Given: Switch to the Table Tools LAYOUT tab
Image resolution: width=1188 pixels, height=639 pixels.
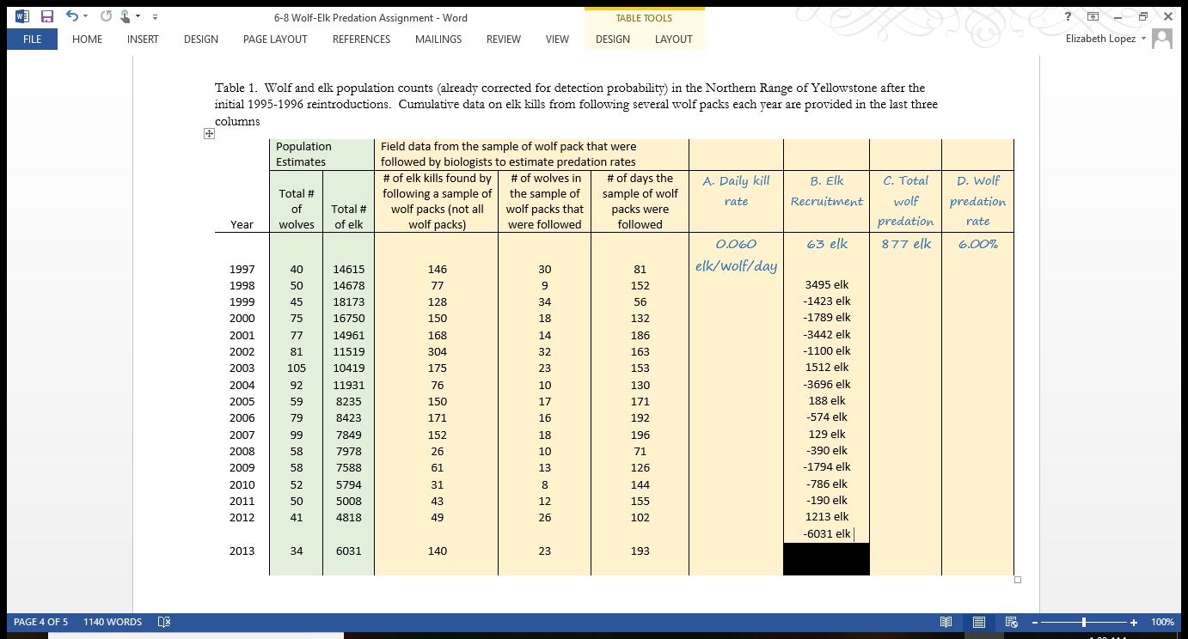Looking at the screenshot, I should coord(673,39).
